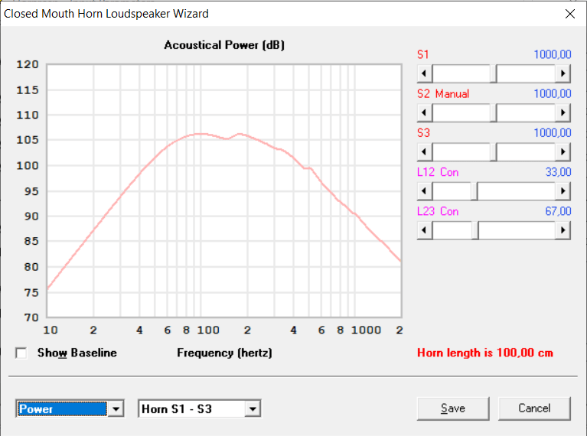Image resolution: width=587 pixels, height=436 pixels.
Task: Click the S2 slider thumb
Action: (494, 112)
